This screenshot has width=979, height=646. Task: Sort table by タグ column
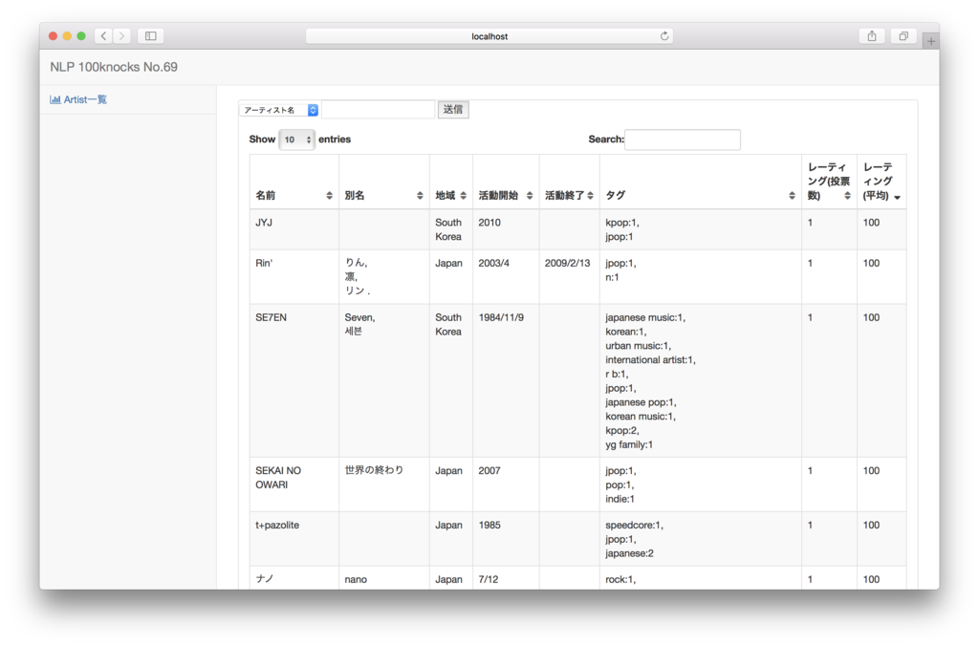coord(701,183)
